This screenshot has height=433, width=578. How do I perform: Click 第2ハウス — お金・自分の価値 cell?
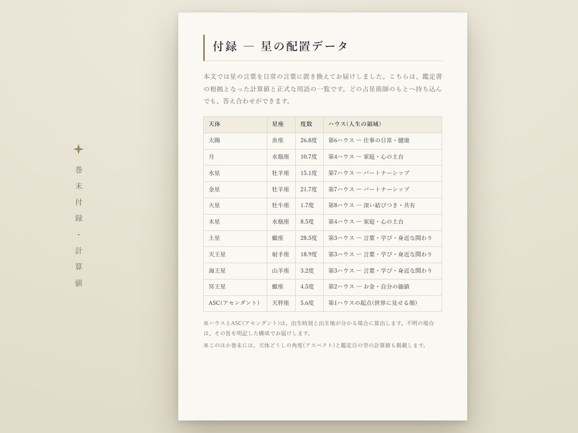[x=382, y=287]
